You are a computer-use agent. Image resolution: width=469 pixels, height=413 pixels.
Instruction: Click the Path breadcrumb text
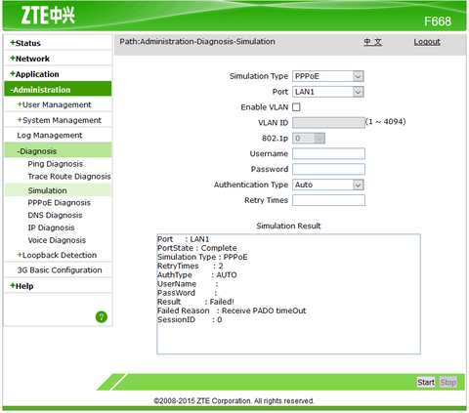point(197,42)
